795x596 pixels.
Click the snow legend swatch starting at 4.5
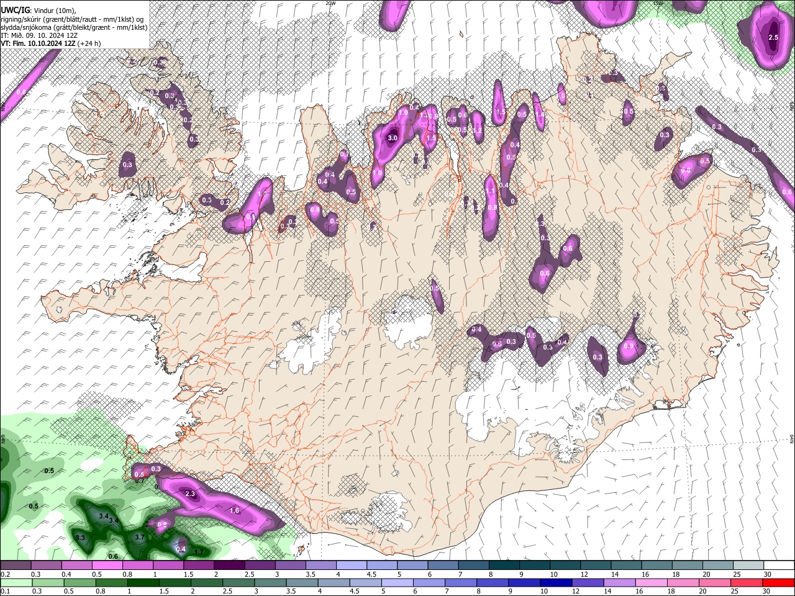[382, 566]
